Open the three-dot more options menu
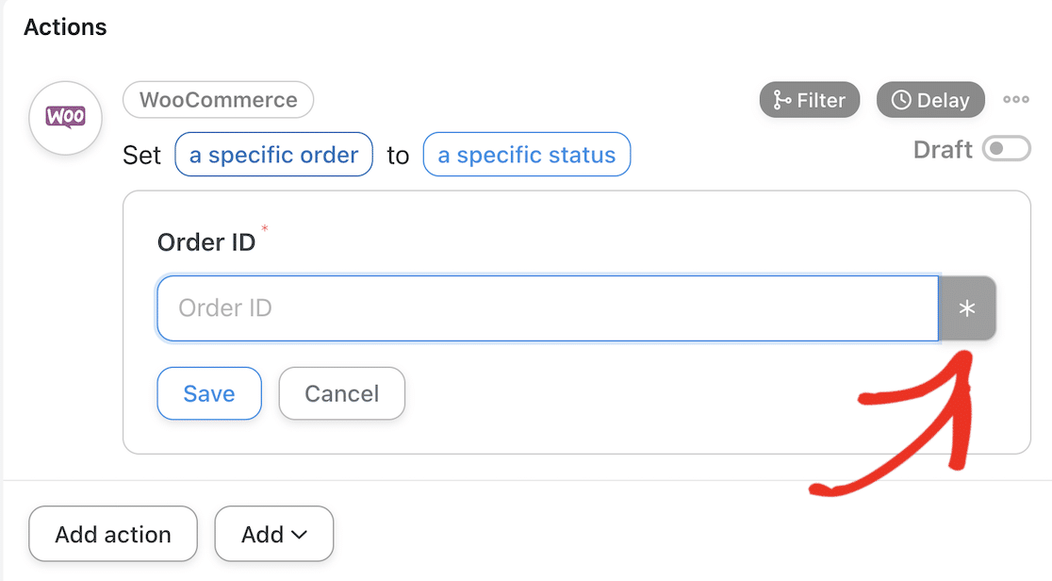The image size is (1052, 581). (x=1015, y=99)
